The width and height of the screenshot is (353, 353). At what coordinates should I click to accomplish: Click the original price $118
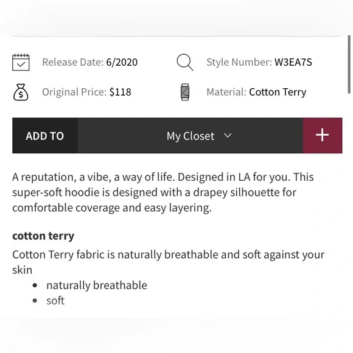pyautogui.click(x=121, y=92)
